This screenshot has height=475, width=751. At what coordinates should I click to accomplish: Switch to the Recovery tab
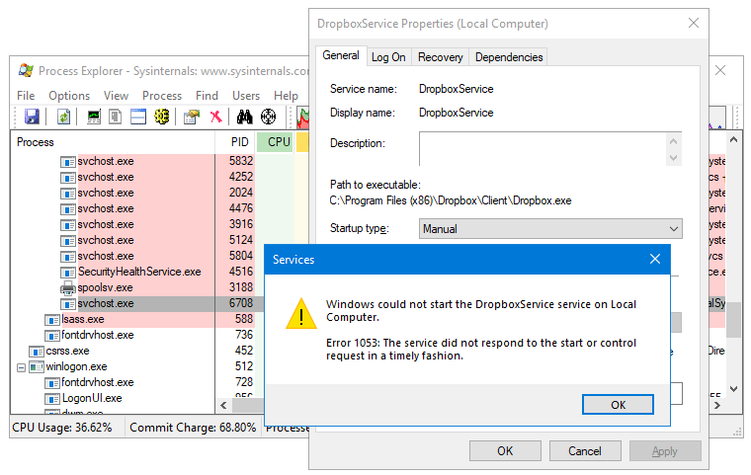tap(440, 57)
